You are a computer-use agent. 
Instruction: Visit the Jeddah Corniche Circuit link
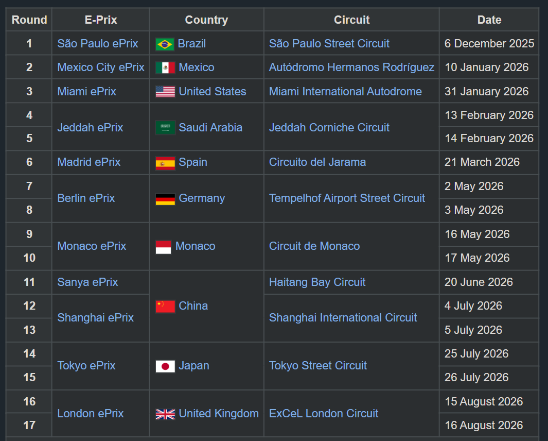pos(329,127)
